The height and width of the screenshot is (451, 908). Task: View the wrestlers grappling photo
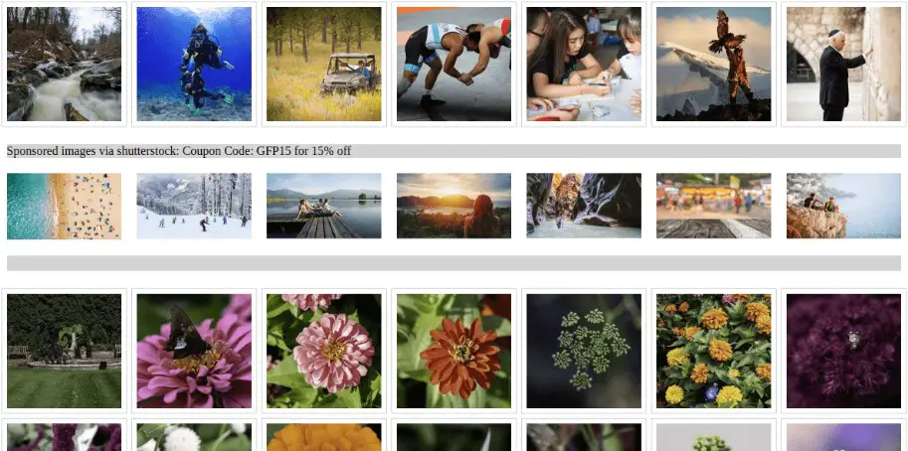(x=454, y=65)
